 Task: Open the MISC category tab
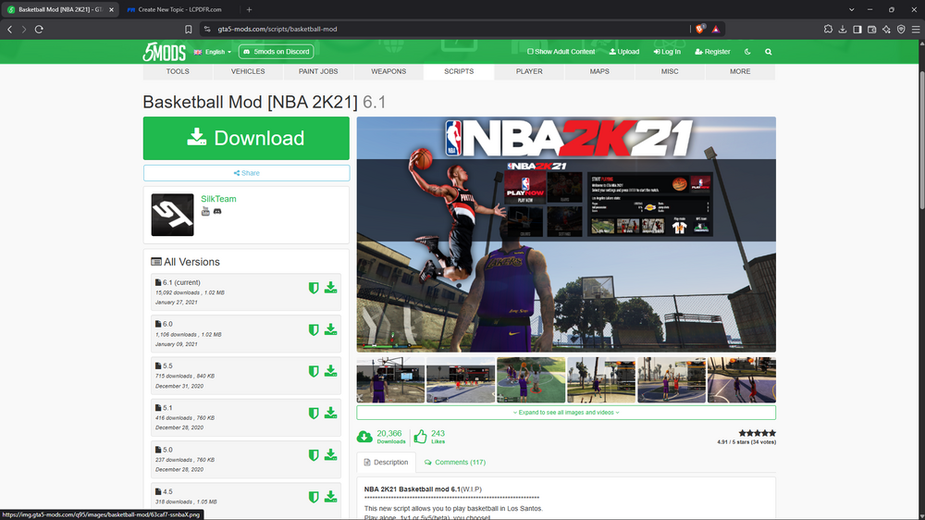pos(670,71)
